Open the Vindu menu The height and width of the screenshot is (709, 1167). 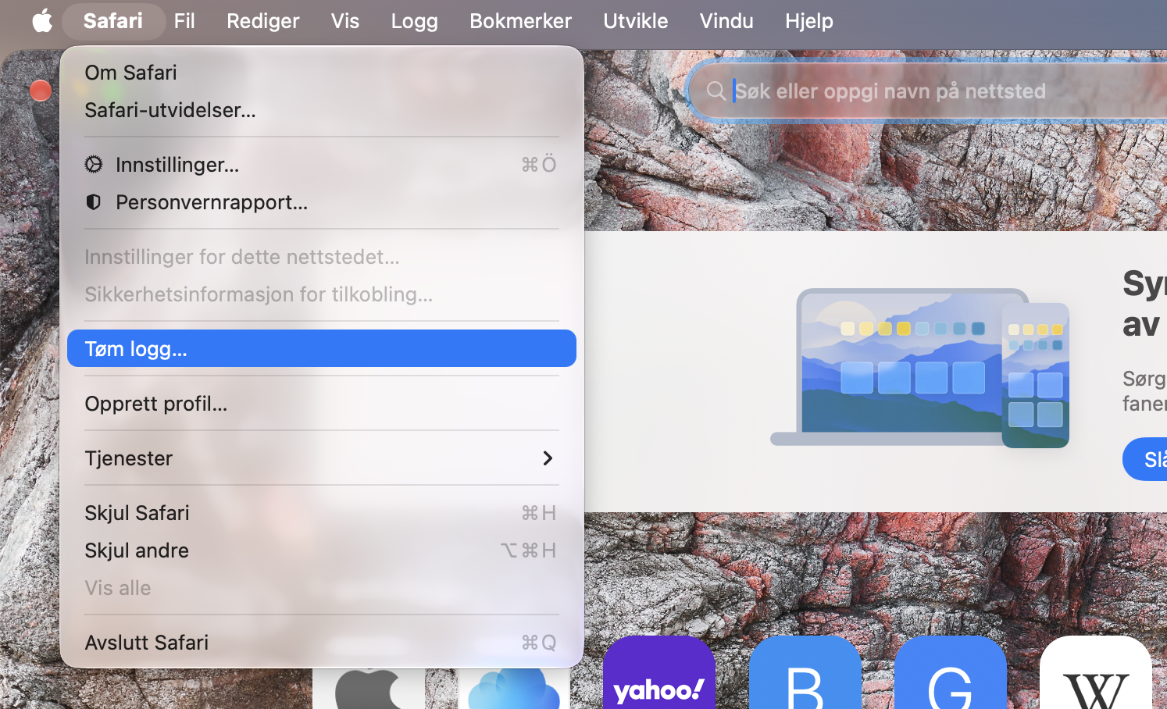coord(726,20)
